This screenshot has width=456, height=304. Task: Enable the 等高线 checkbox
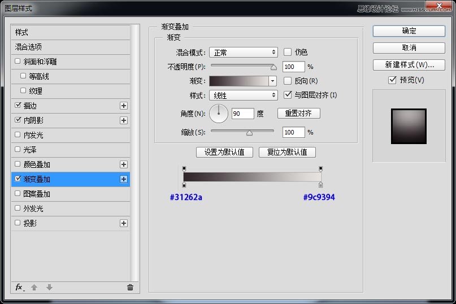click(x=23, y=76)
